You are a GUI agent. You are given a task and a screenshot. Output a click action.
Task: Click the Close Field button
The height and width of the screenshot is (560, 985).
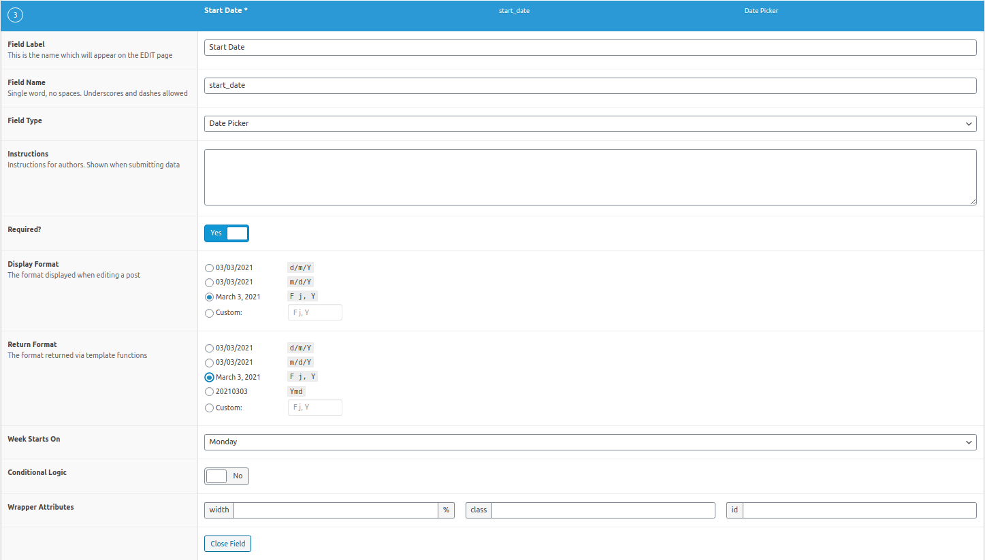(227, 543)
